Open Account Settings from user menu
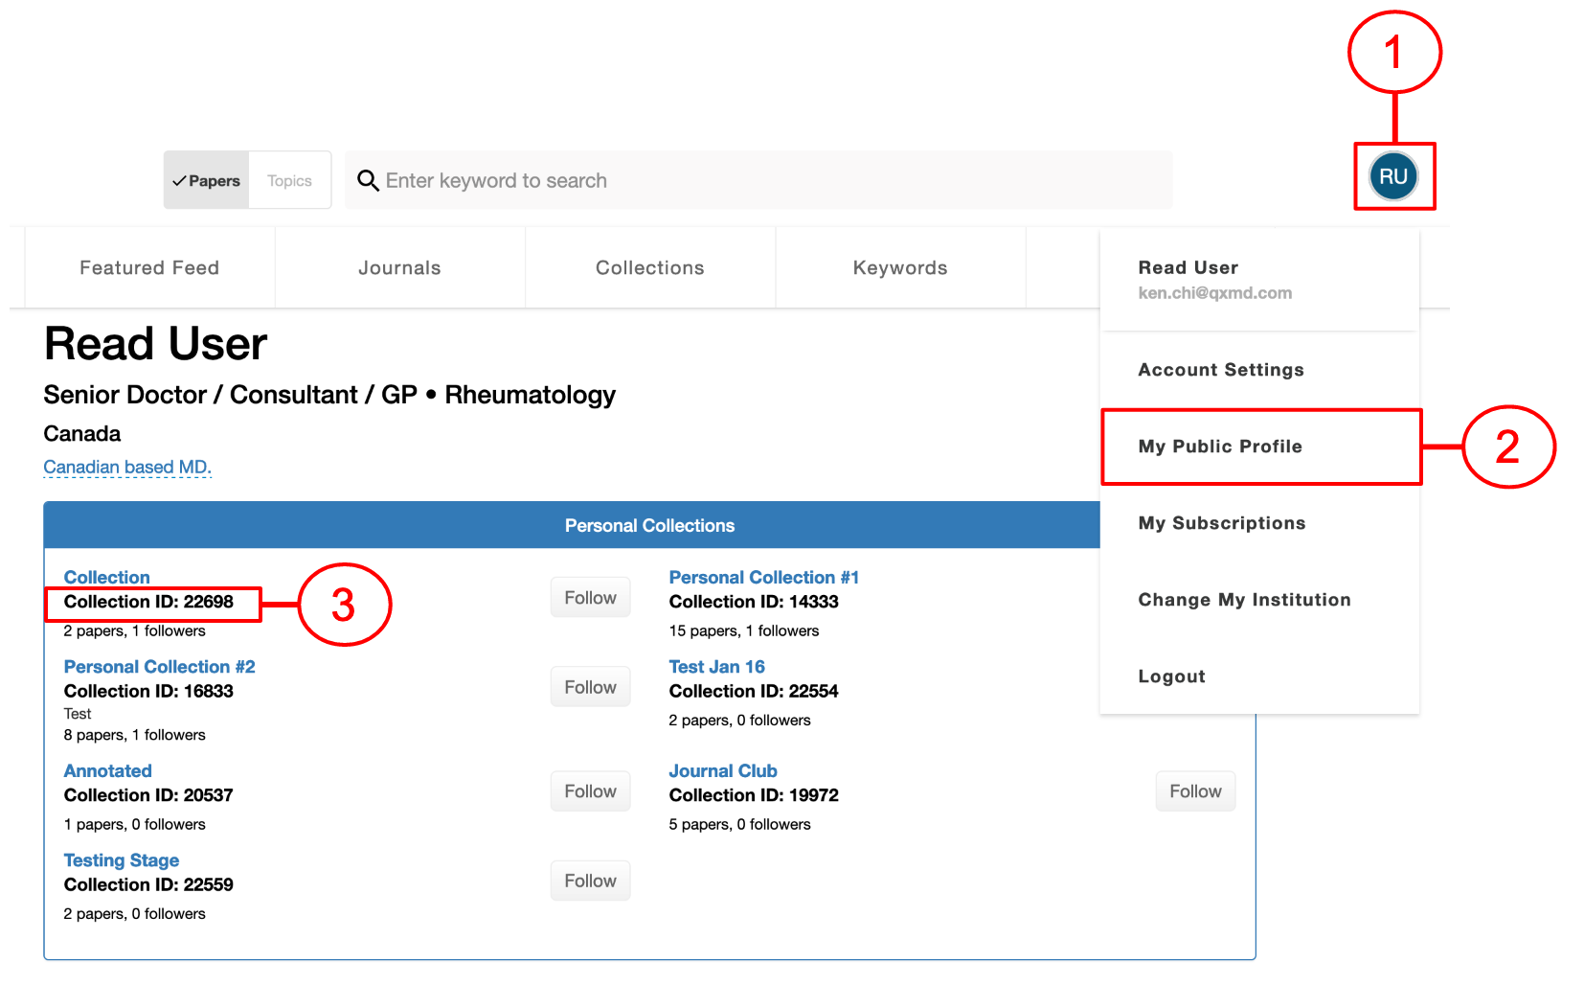 pos(1220,370)
